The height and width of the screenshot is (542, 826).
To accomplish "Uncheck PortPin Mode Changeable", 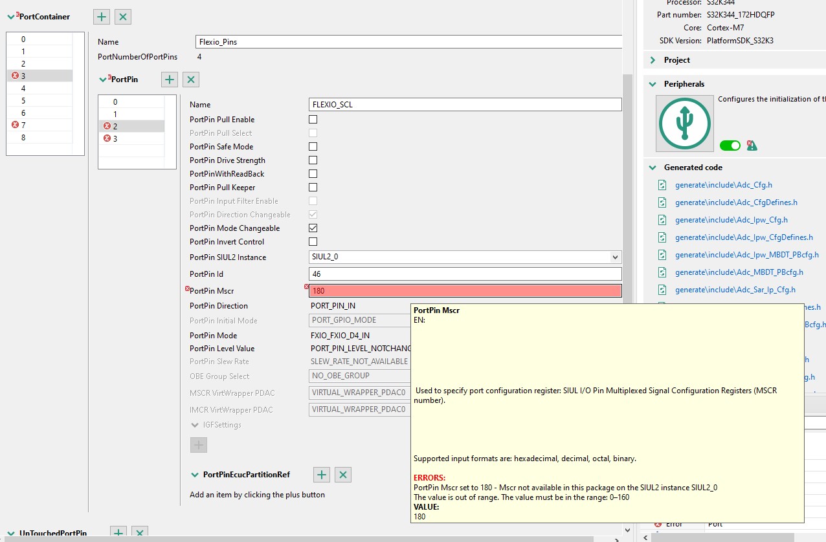I will coord(313,228).
